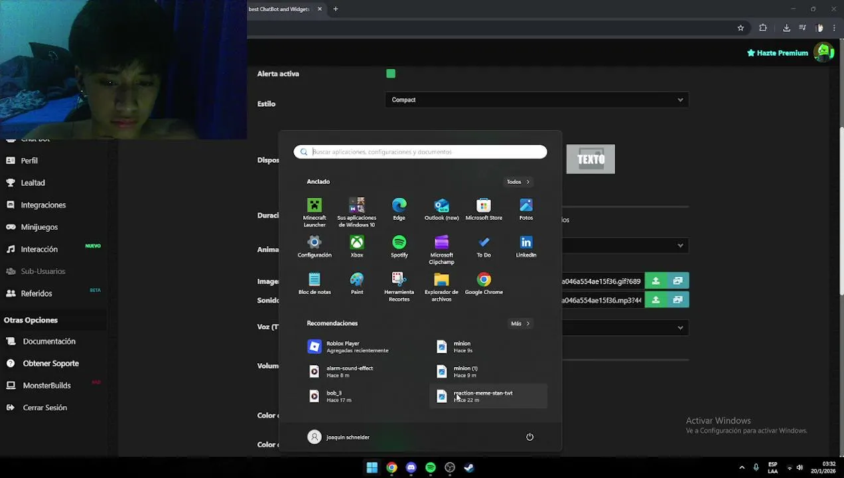
Task: Open Microsoft Store pinned app
Action: [x=484, y=209]
